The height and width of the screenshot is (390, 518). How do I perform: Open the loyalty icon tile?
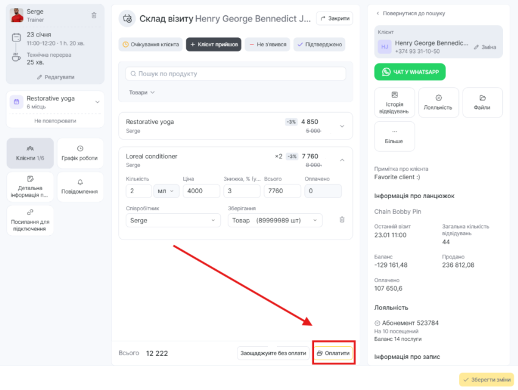(x=438, y=102)
